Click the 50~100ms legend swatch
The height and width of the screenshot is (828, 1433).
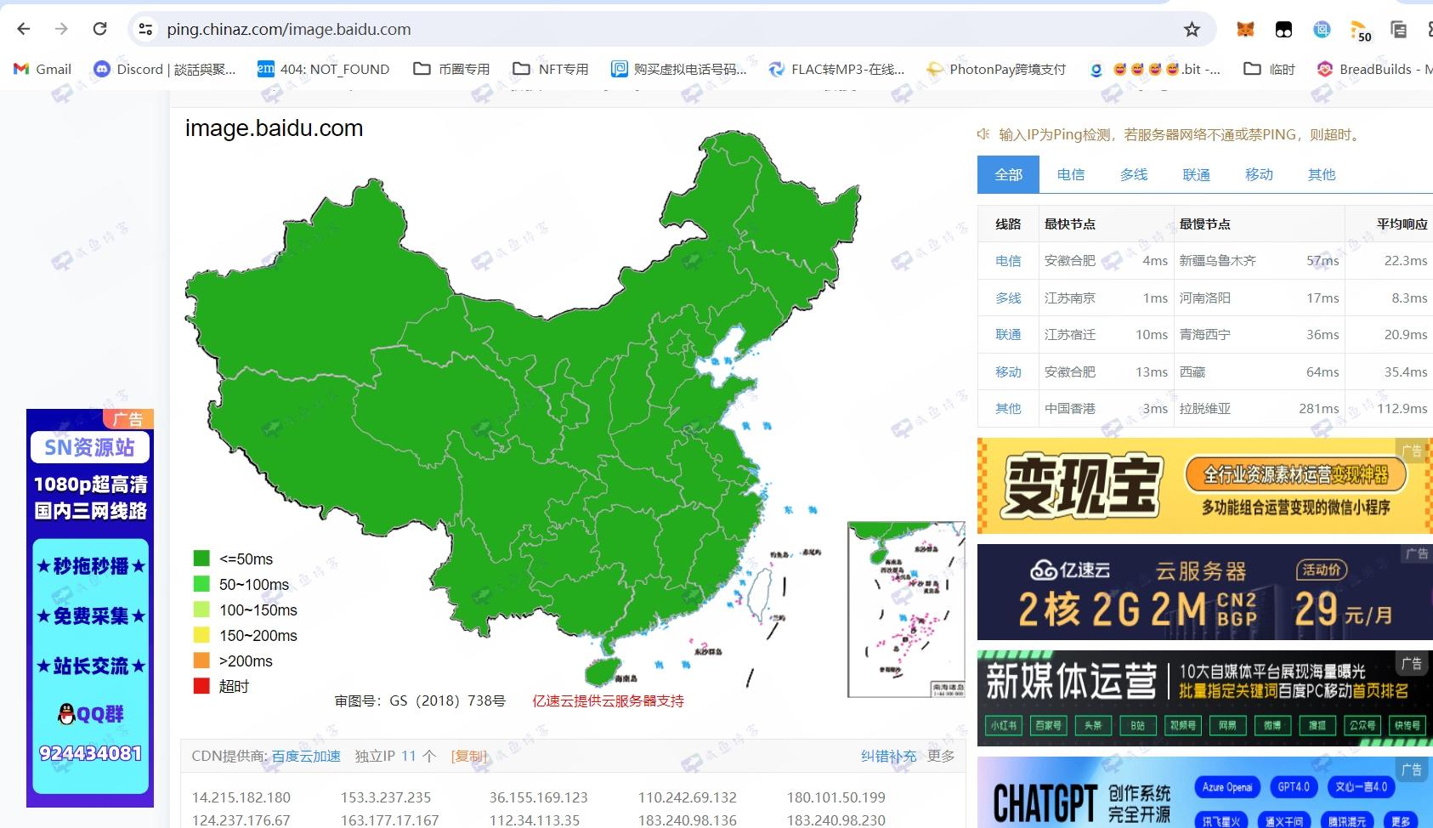(201, 584)
